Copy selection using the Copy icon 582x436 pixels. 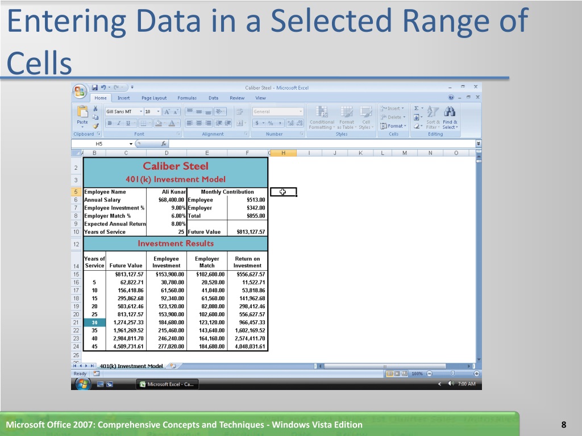pyautogui.click(x=95, y=117)
